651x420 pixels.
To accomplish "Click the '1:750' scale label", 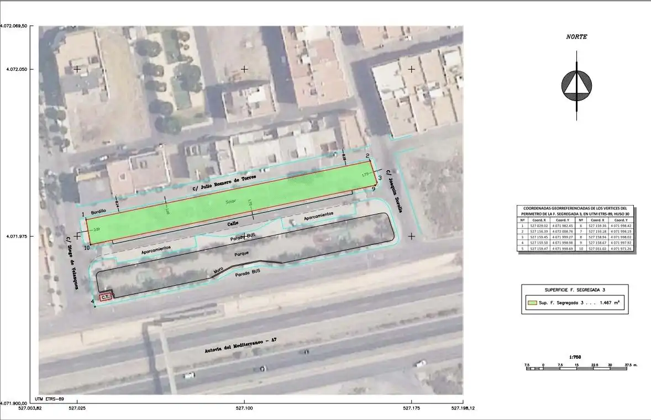I will click(575, 357).
